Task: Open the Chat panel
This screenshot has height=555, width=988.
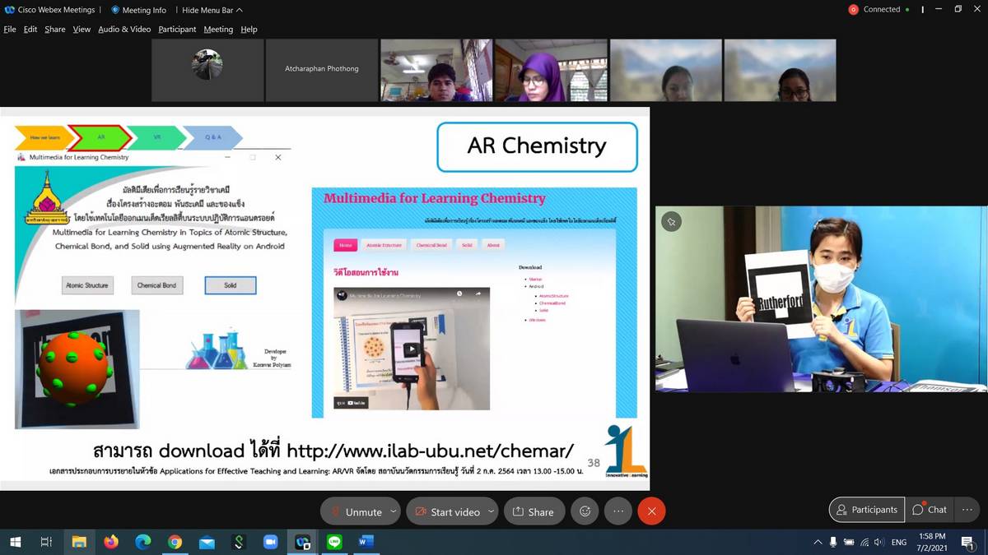Action: tap(930, 510)
